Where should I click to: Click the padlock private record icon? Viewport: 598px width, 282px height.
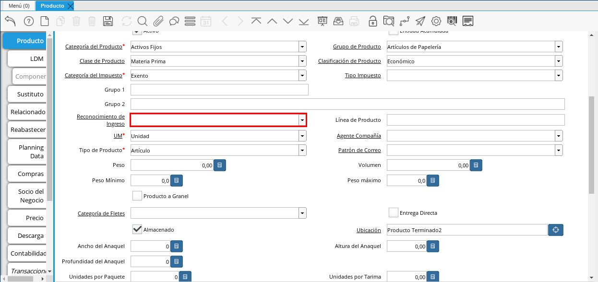[373, 21]
